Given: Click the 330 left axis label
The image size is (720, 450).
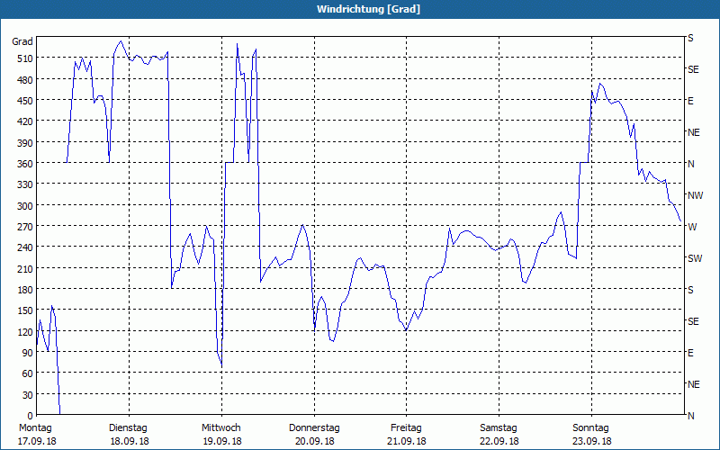Looking at the screenshot, I should pyautogui.click(x=25, y=185).
